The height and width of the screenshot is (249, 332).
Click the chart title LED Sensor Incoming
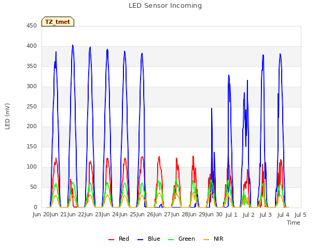pos(165,6)
